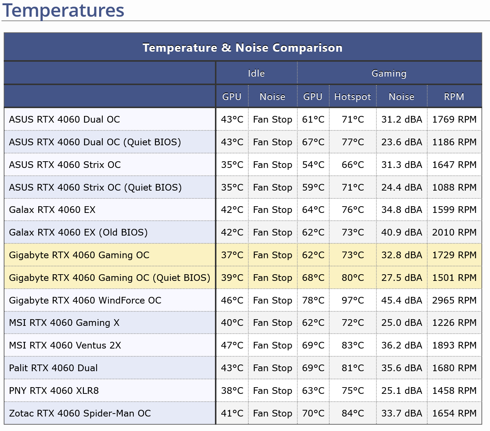The width and height of the screenshot is (490, 431).
Task: Click the 47°C idle temperature cell
Action: click(232, 345)
